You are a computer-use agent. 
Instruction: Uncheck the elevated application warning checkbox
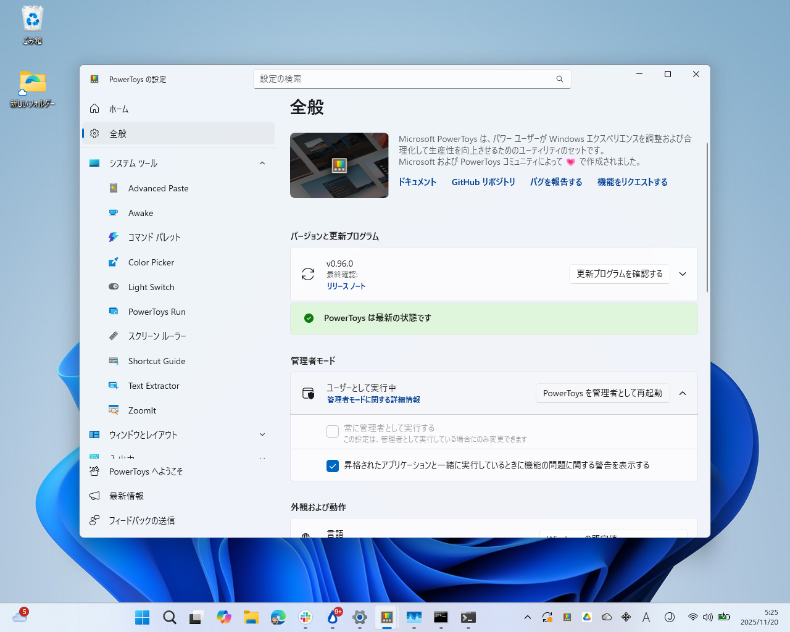(x=333, y=466)
